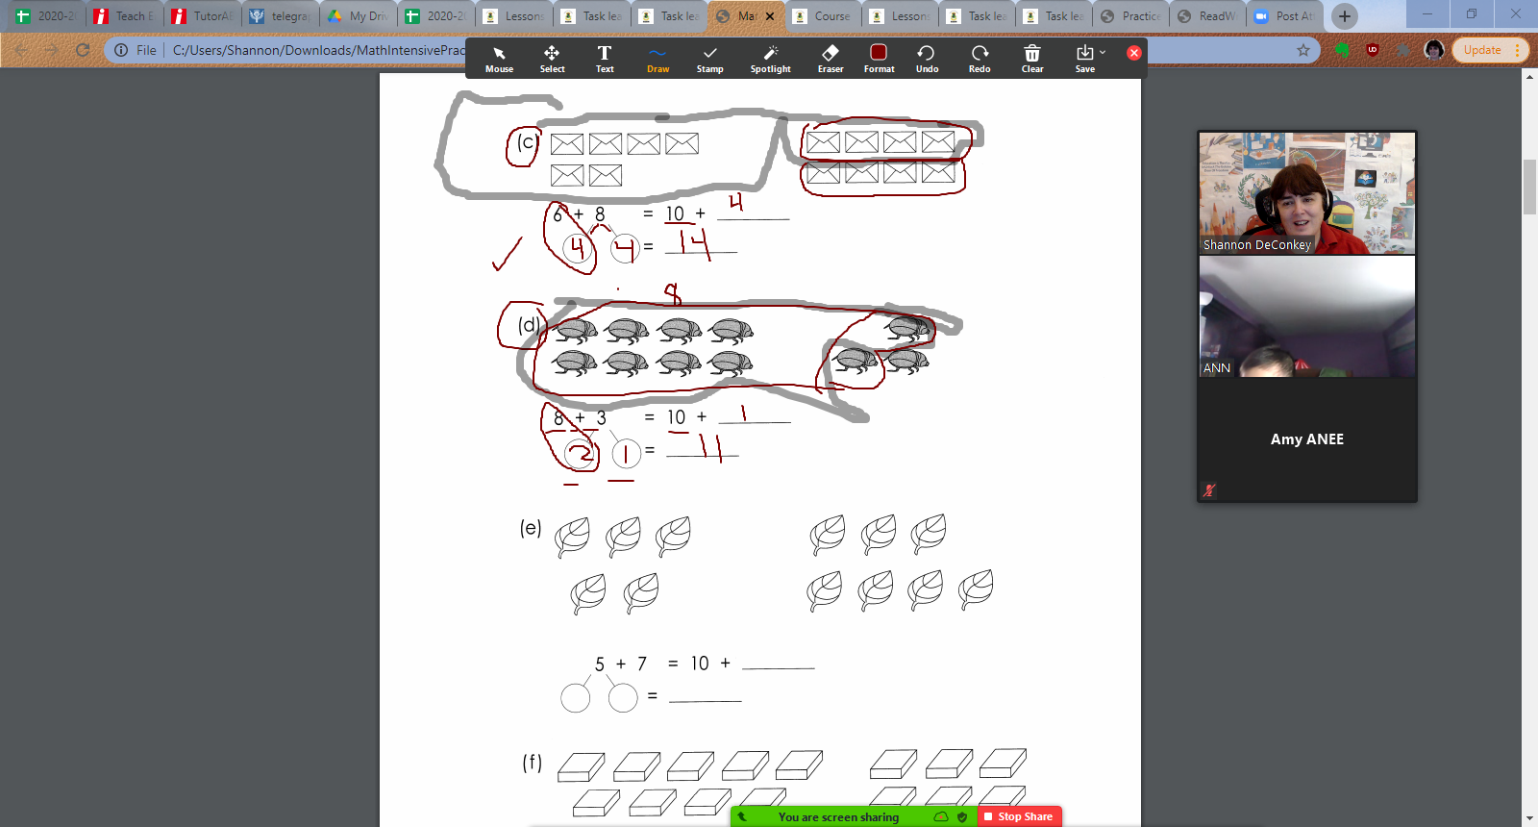Bookmark this page with star icon
Viewport: 1538px width, 827px height.
click(1303, 50)
